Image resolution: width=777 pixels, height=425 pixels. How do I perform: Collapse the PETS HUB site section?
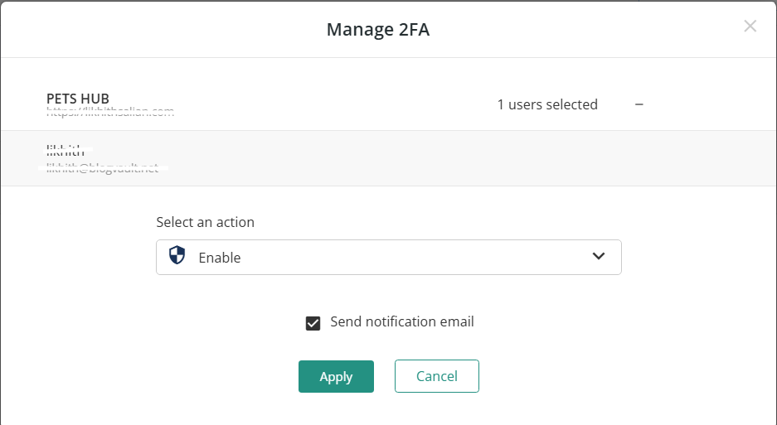click(639, 104)
